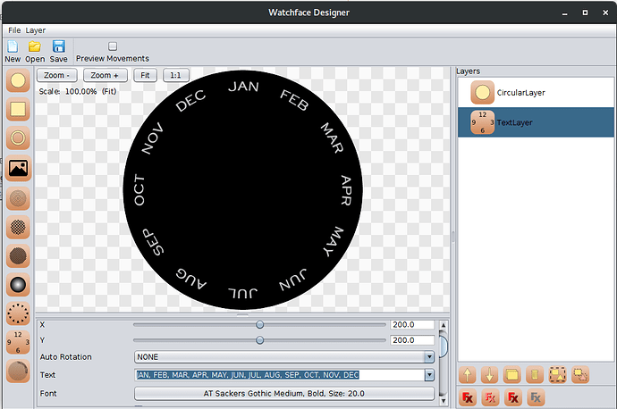Select the shaded sphere gradient tool
Viewport: 617px width, 409px height.
click(18, 285)
